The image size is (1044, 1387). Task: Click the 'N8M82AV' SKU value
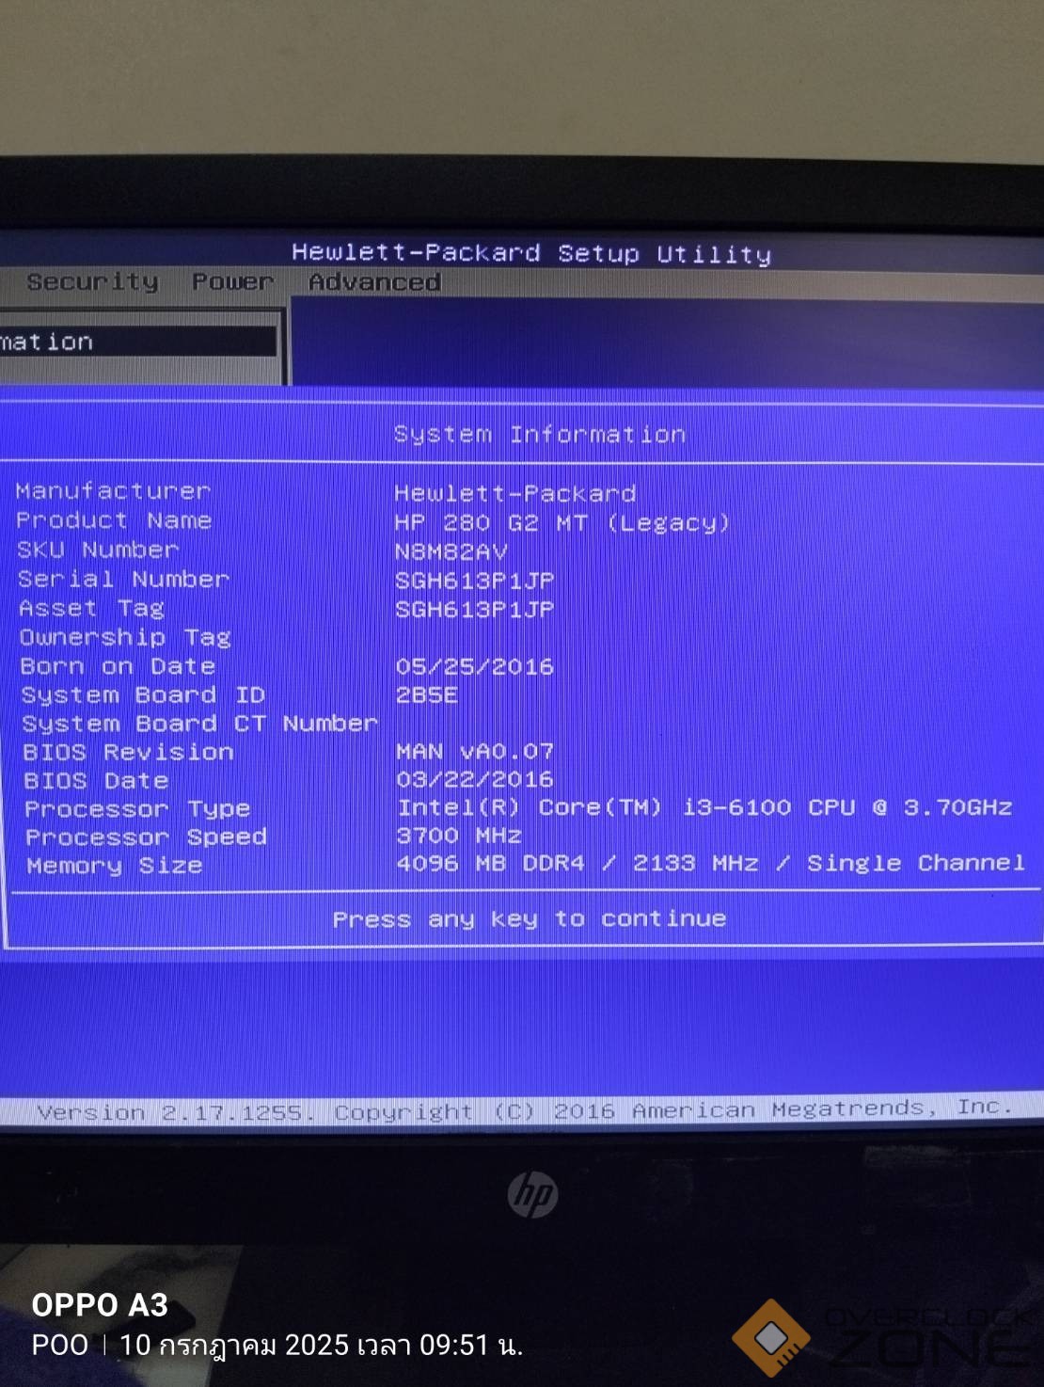click(x=451, y=551)
